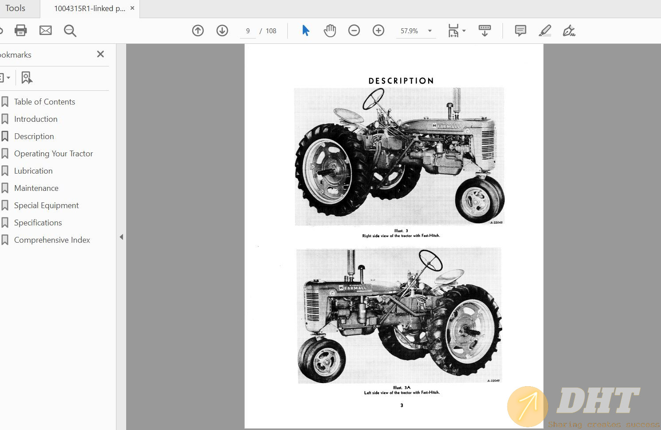Click the page number 3 footer

click(402, 405)
